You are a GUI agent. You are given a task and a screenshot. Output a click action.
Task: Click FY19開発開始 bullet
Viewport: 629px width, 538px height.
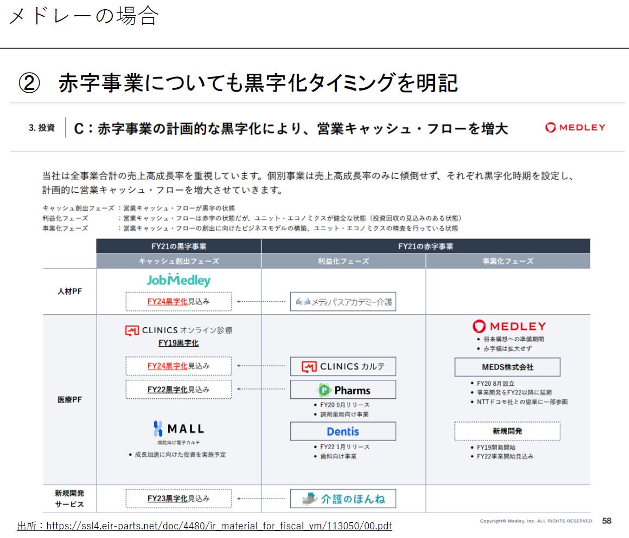tap(496, 448)
